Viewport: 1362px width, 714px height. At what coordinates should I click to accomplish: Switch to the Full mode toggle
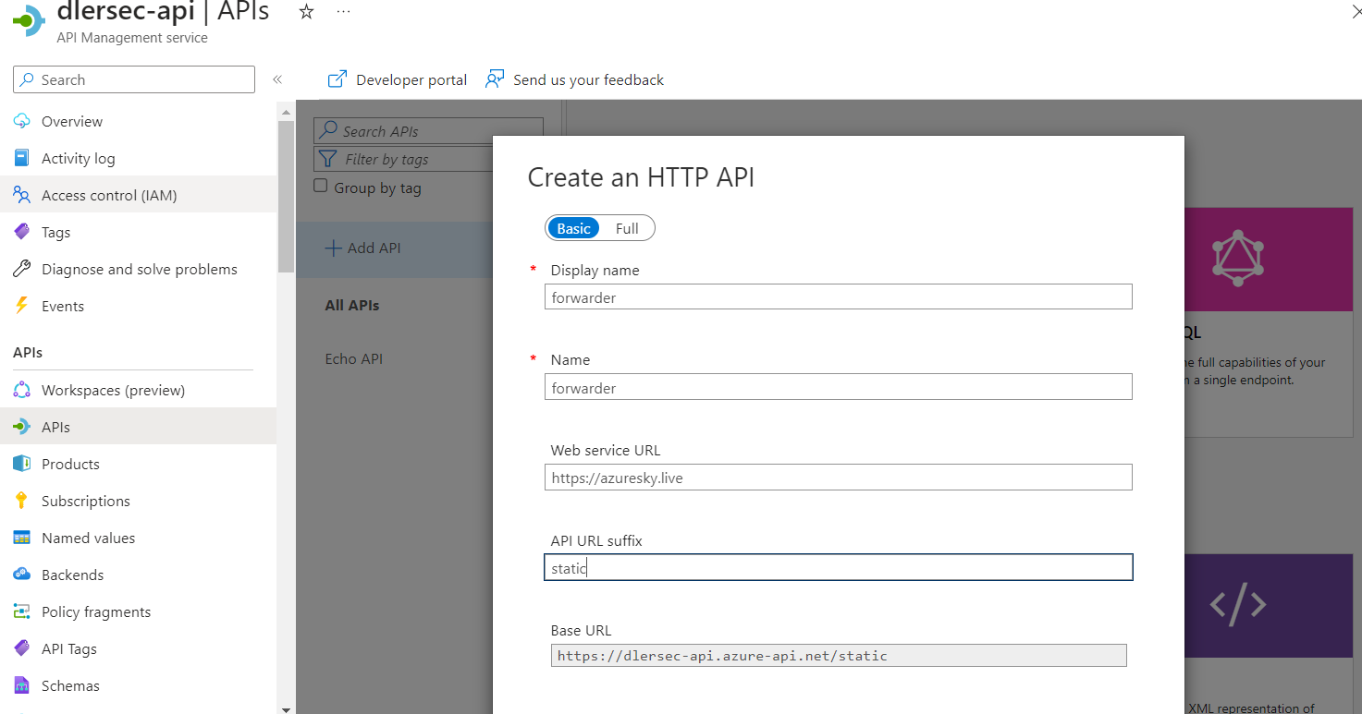point(627,228)
